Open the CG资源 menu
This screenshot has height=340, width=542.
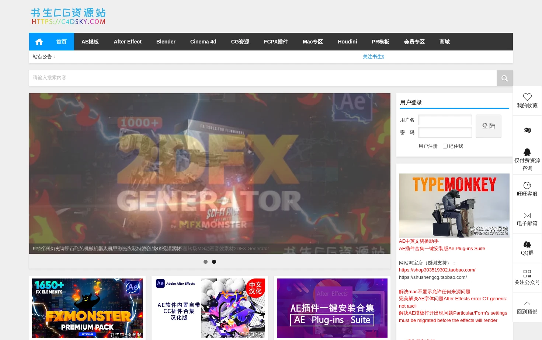[240, 42]
